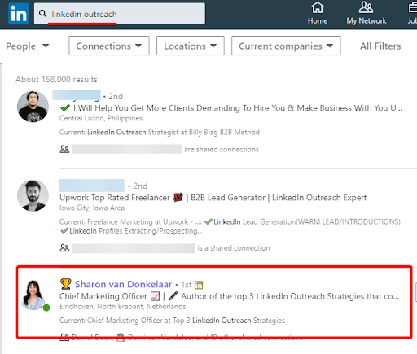The height and width of the screenshot is (354, 417).
Task: Click the blurred name of the Upwork freelancer
Action: [91, 186]
